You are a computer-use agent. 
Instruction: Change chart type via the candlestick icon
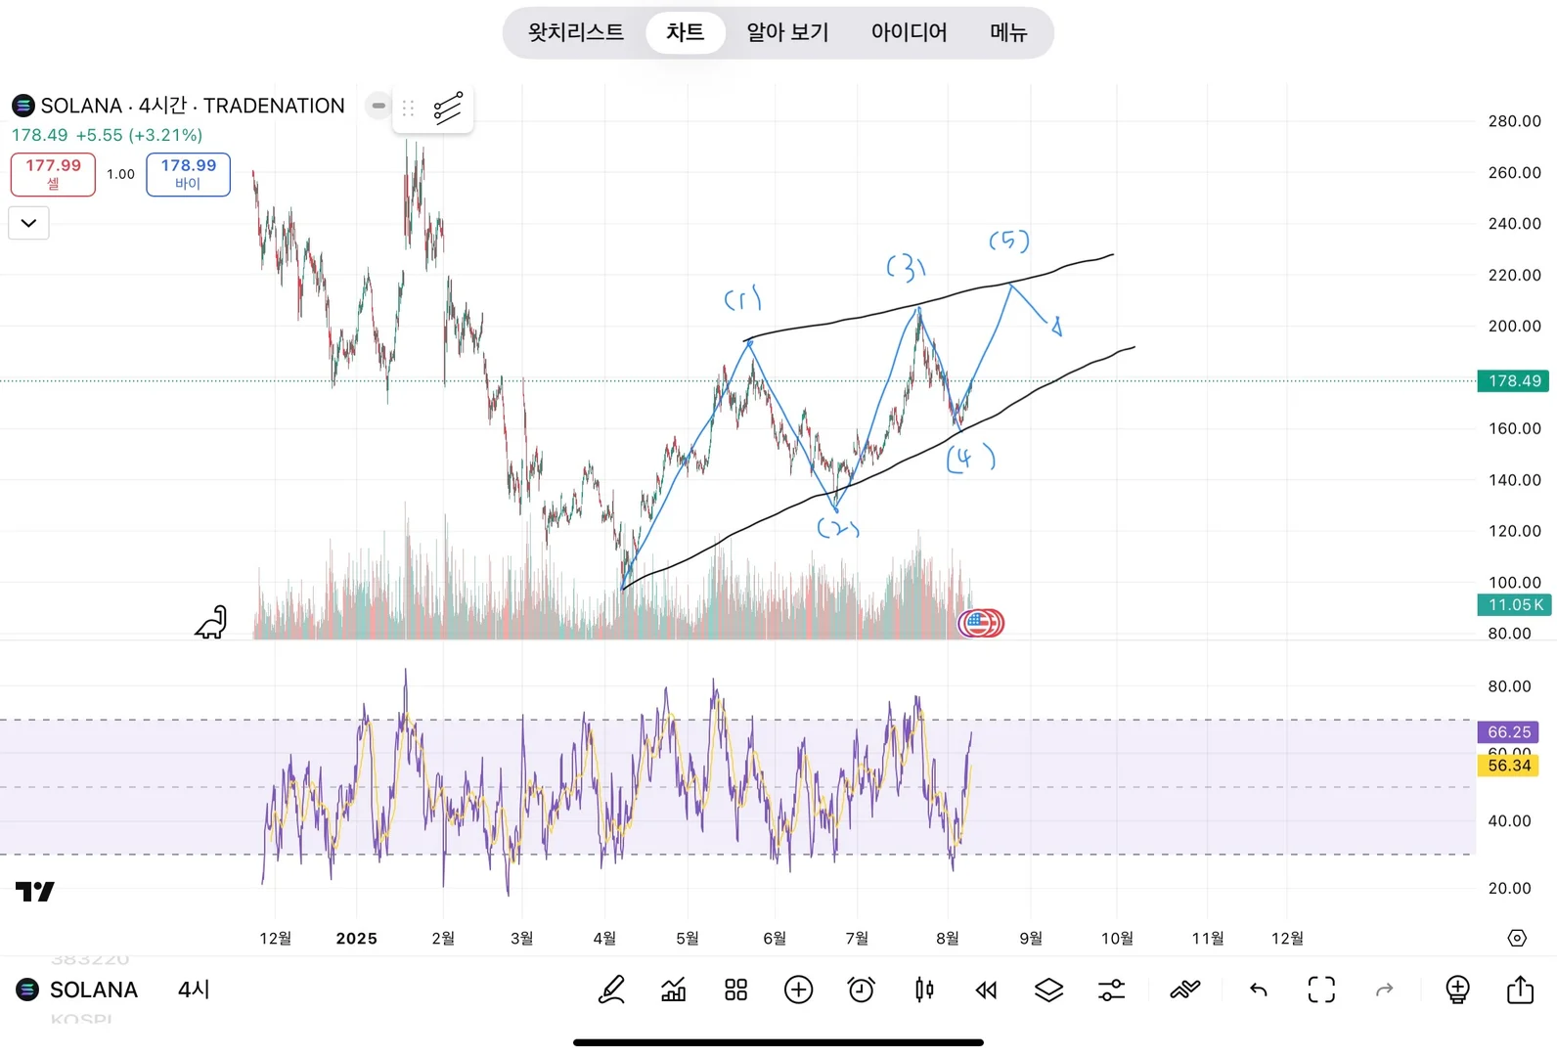point(923,990)
